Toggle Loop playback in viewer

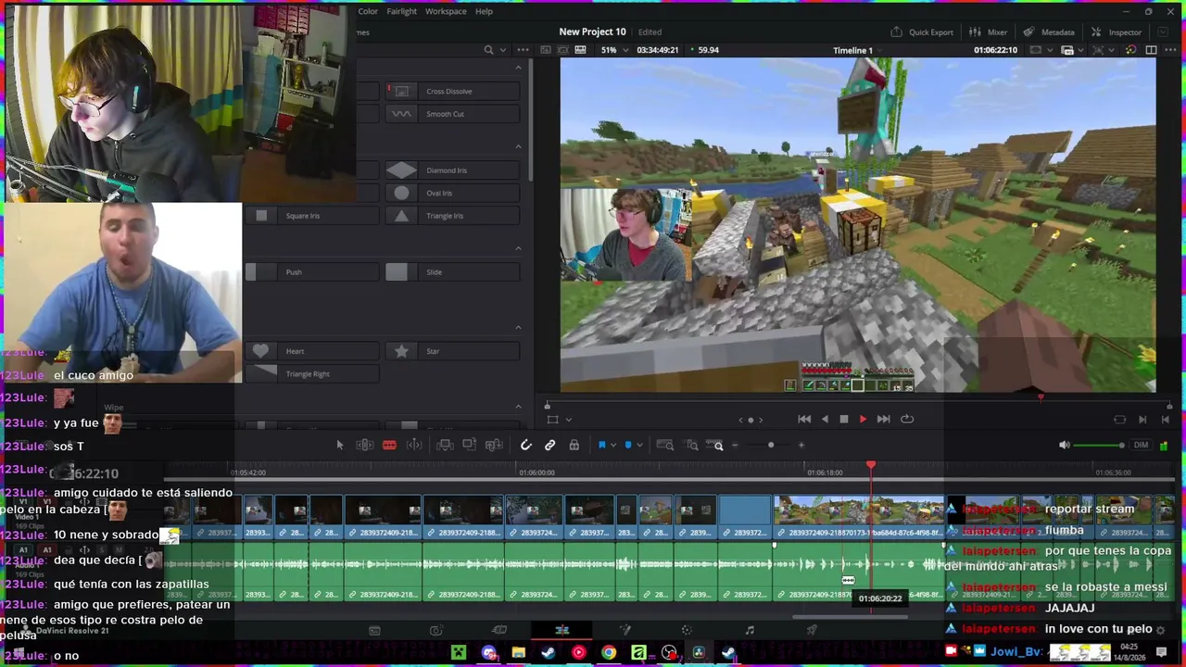tap(907, 419)
